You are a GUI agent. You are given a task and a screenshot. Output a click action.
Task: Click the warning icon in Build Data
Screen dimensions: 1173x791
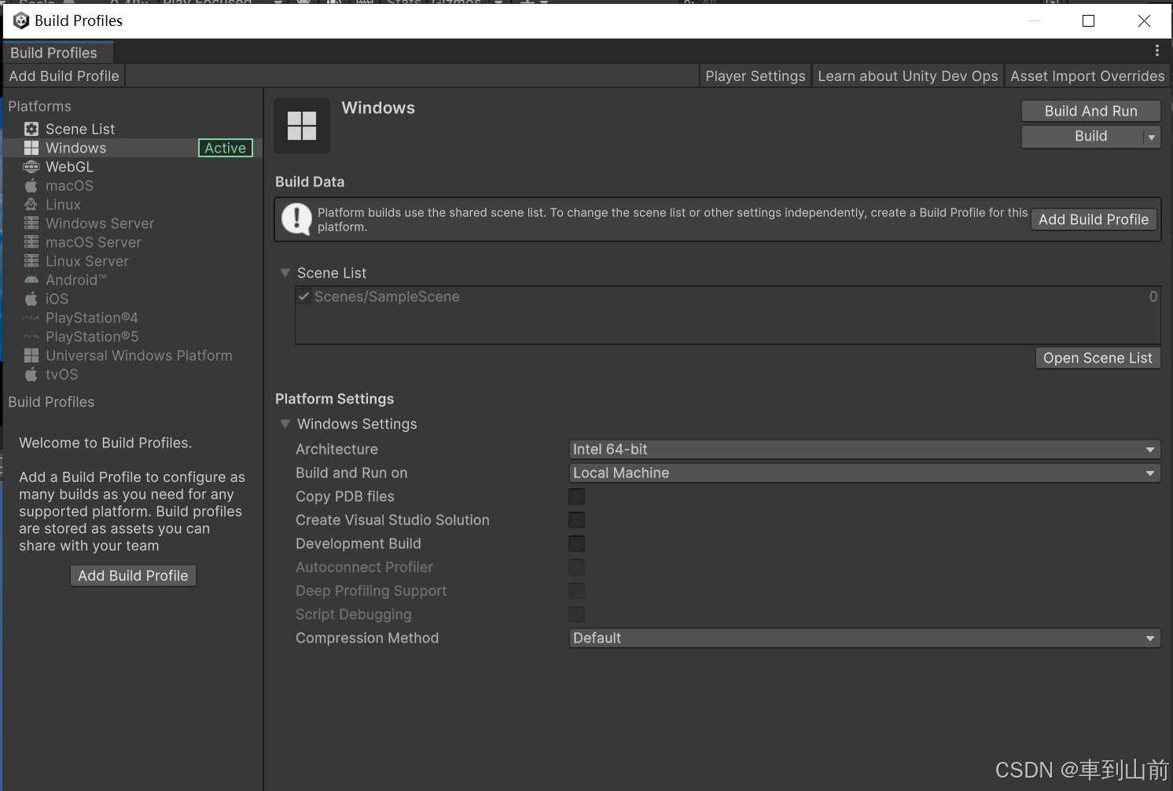pos(296,219)
